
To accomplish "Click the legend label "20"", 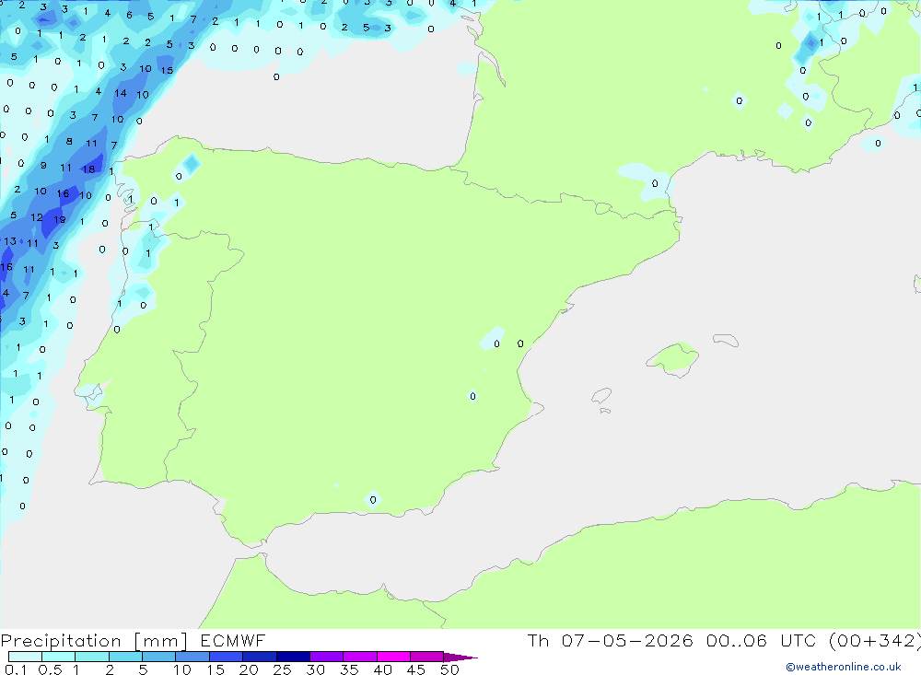I will 249,669.
